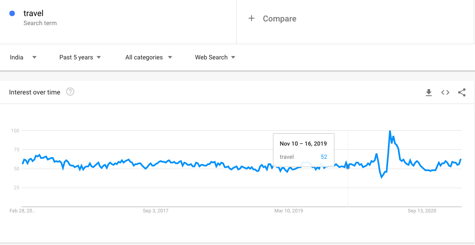Open the Web Search type dropdown
This screenshot has height=245, width=475.
(215, 57)
